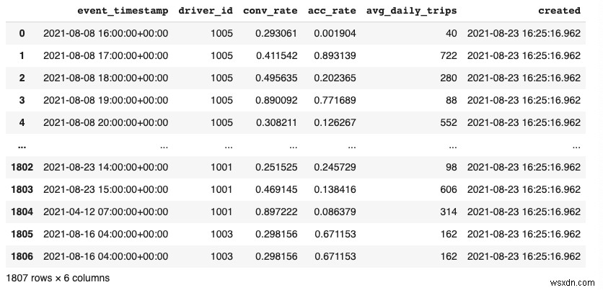Click the created timestamp in row 0

pyautogui.click(x=524, y=33)
